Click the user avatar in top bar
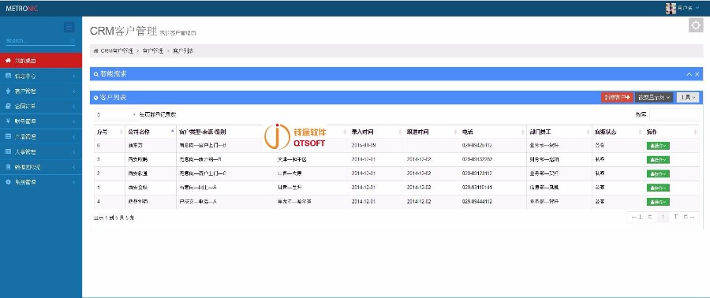This screenshot has width=710, height=298. point(671,8)
